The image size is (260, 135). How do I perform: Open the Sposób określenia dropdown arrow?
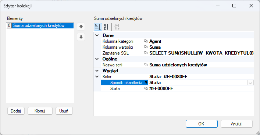click(x=250, y=83)
